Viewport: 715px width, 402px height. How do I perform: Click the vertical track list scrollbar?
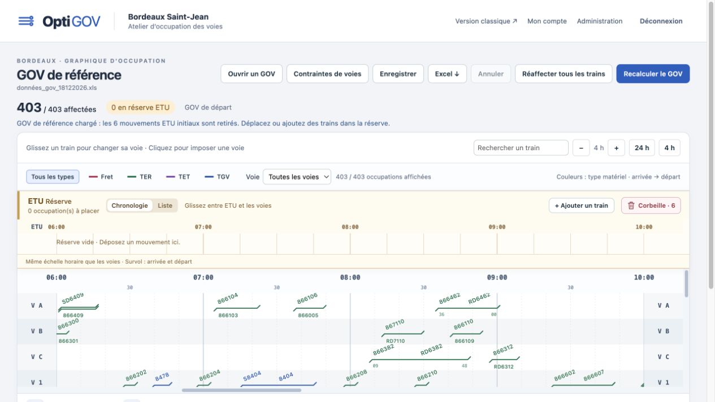[x=687, y=283]
